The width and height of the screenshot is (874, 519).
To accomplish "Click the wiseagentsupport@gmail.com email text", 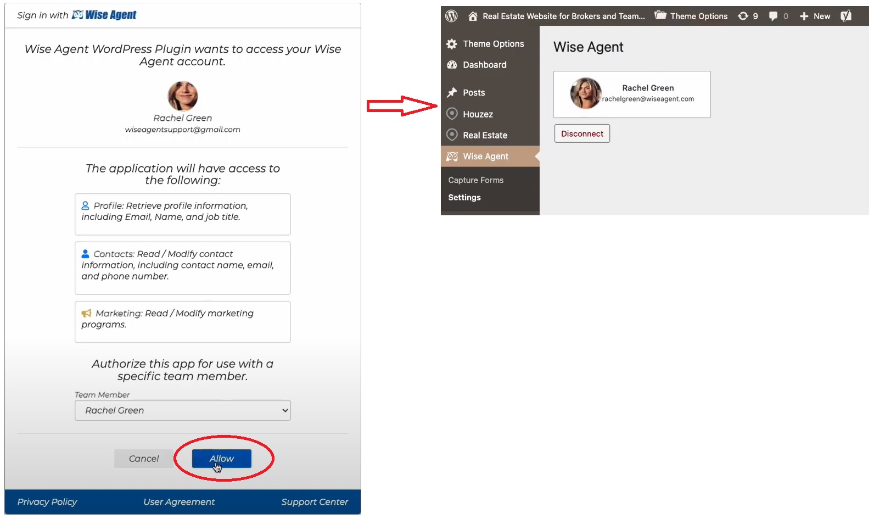I will tap(183, 130).
